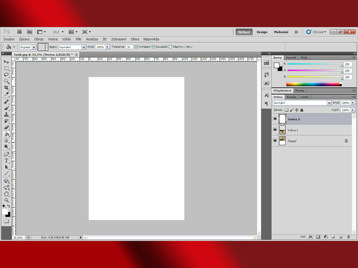Select the Eyedropper tool
The image size is (358, 268).
tap(7, 94)
